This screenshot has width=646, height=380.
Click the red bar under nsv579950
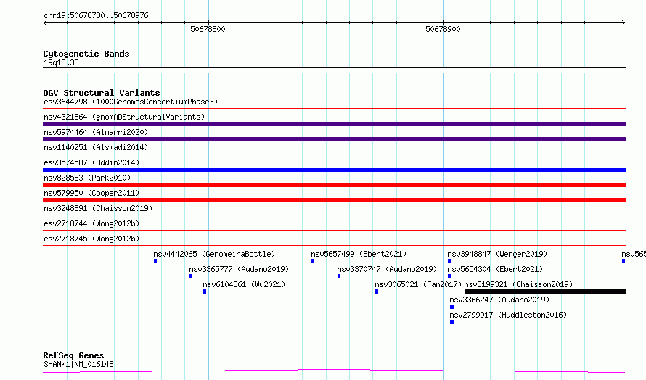coord(334,200)
